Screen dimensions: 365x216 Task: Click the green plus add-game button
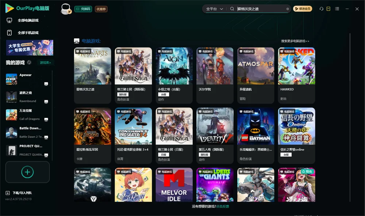click(27, 172)
